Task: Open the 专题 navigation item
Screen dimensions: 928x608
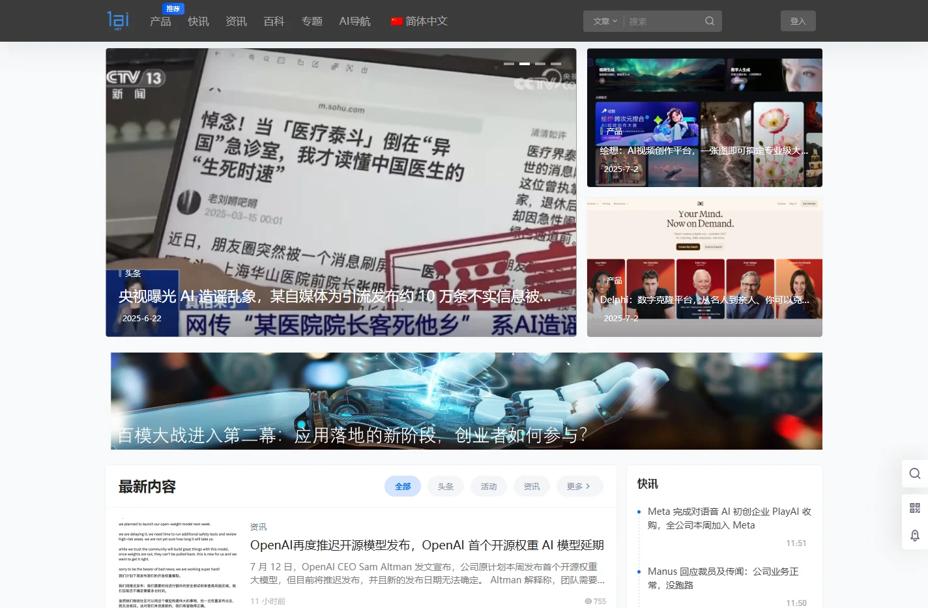Action: tap(312, 22)
